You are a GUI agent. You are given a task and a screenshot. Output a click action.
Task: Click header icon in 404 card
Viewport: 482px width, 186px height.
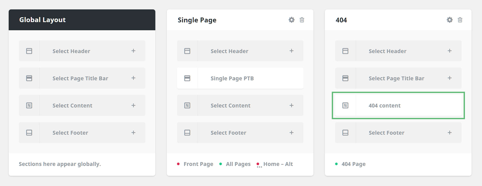(345, 51)
